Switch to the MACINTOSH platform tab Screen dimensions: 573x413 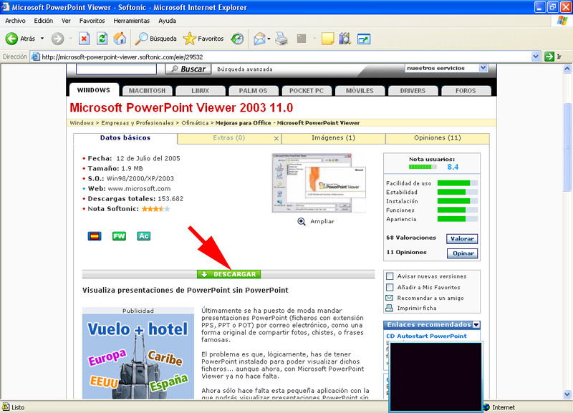point(148,91)
